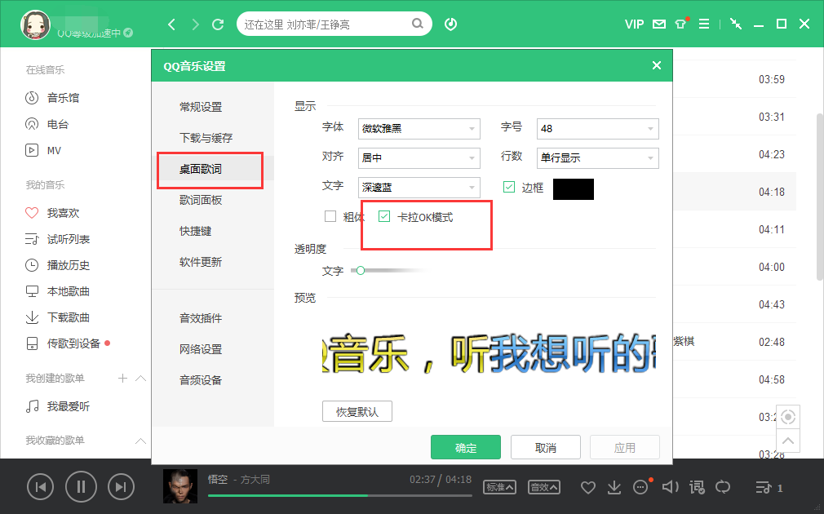This screenshot has height=514, width=824.
Task: Select the 音频设备 settings tab
Action: coord(201,380)
